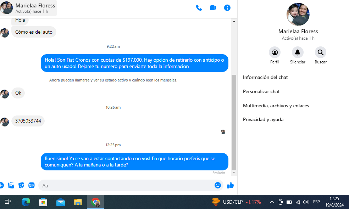Open the emoji picker smiley
Screen dimensions: 349x209
(x=217, y=185)
